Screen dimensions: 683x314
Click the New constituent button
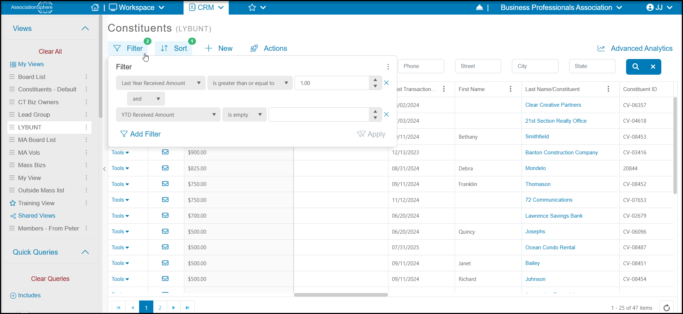click(x=219, y=48)
